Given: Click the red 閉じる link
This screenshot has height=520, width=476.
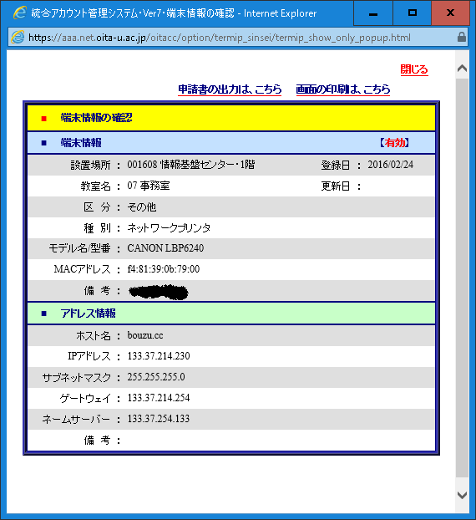Looking at the screenshot, I should click(414, 69).
